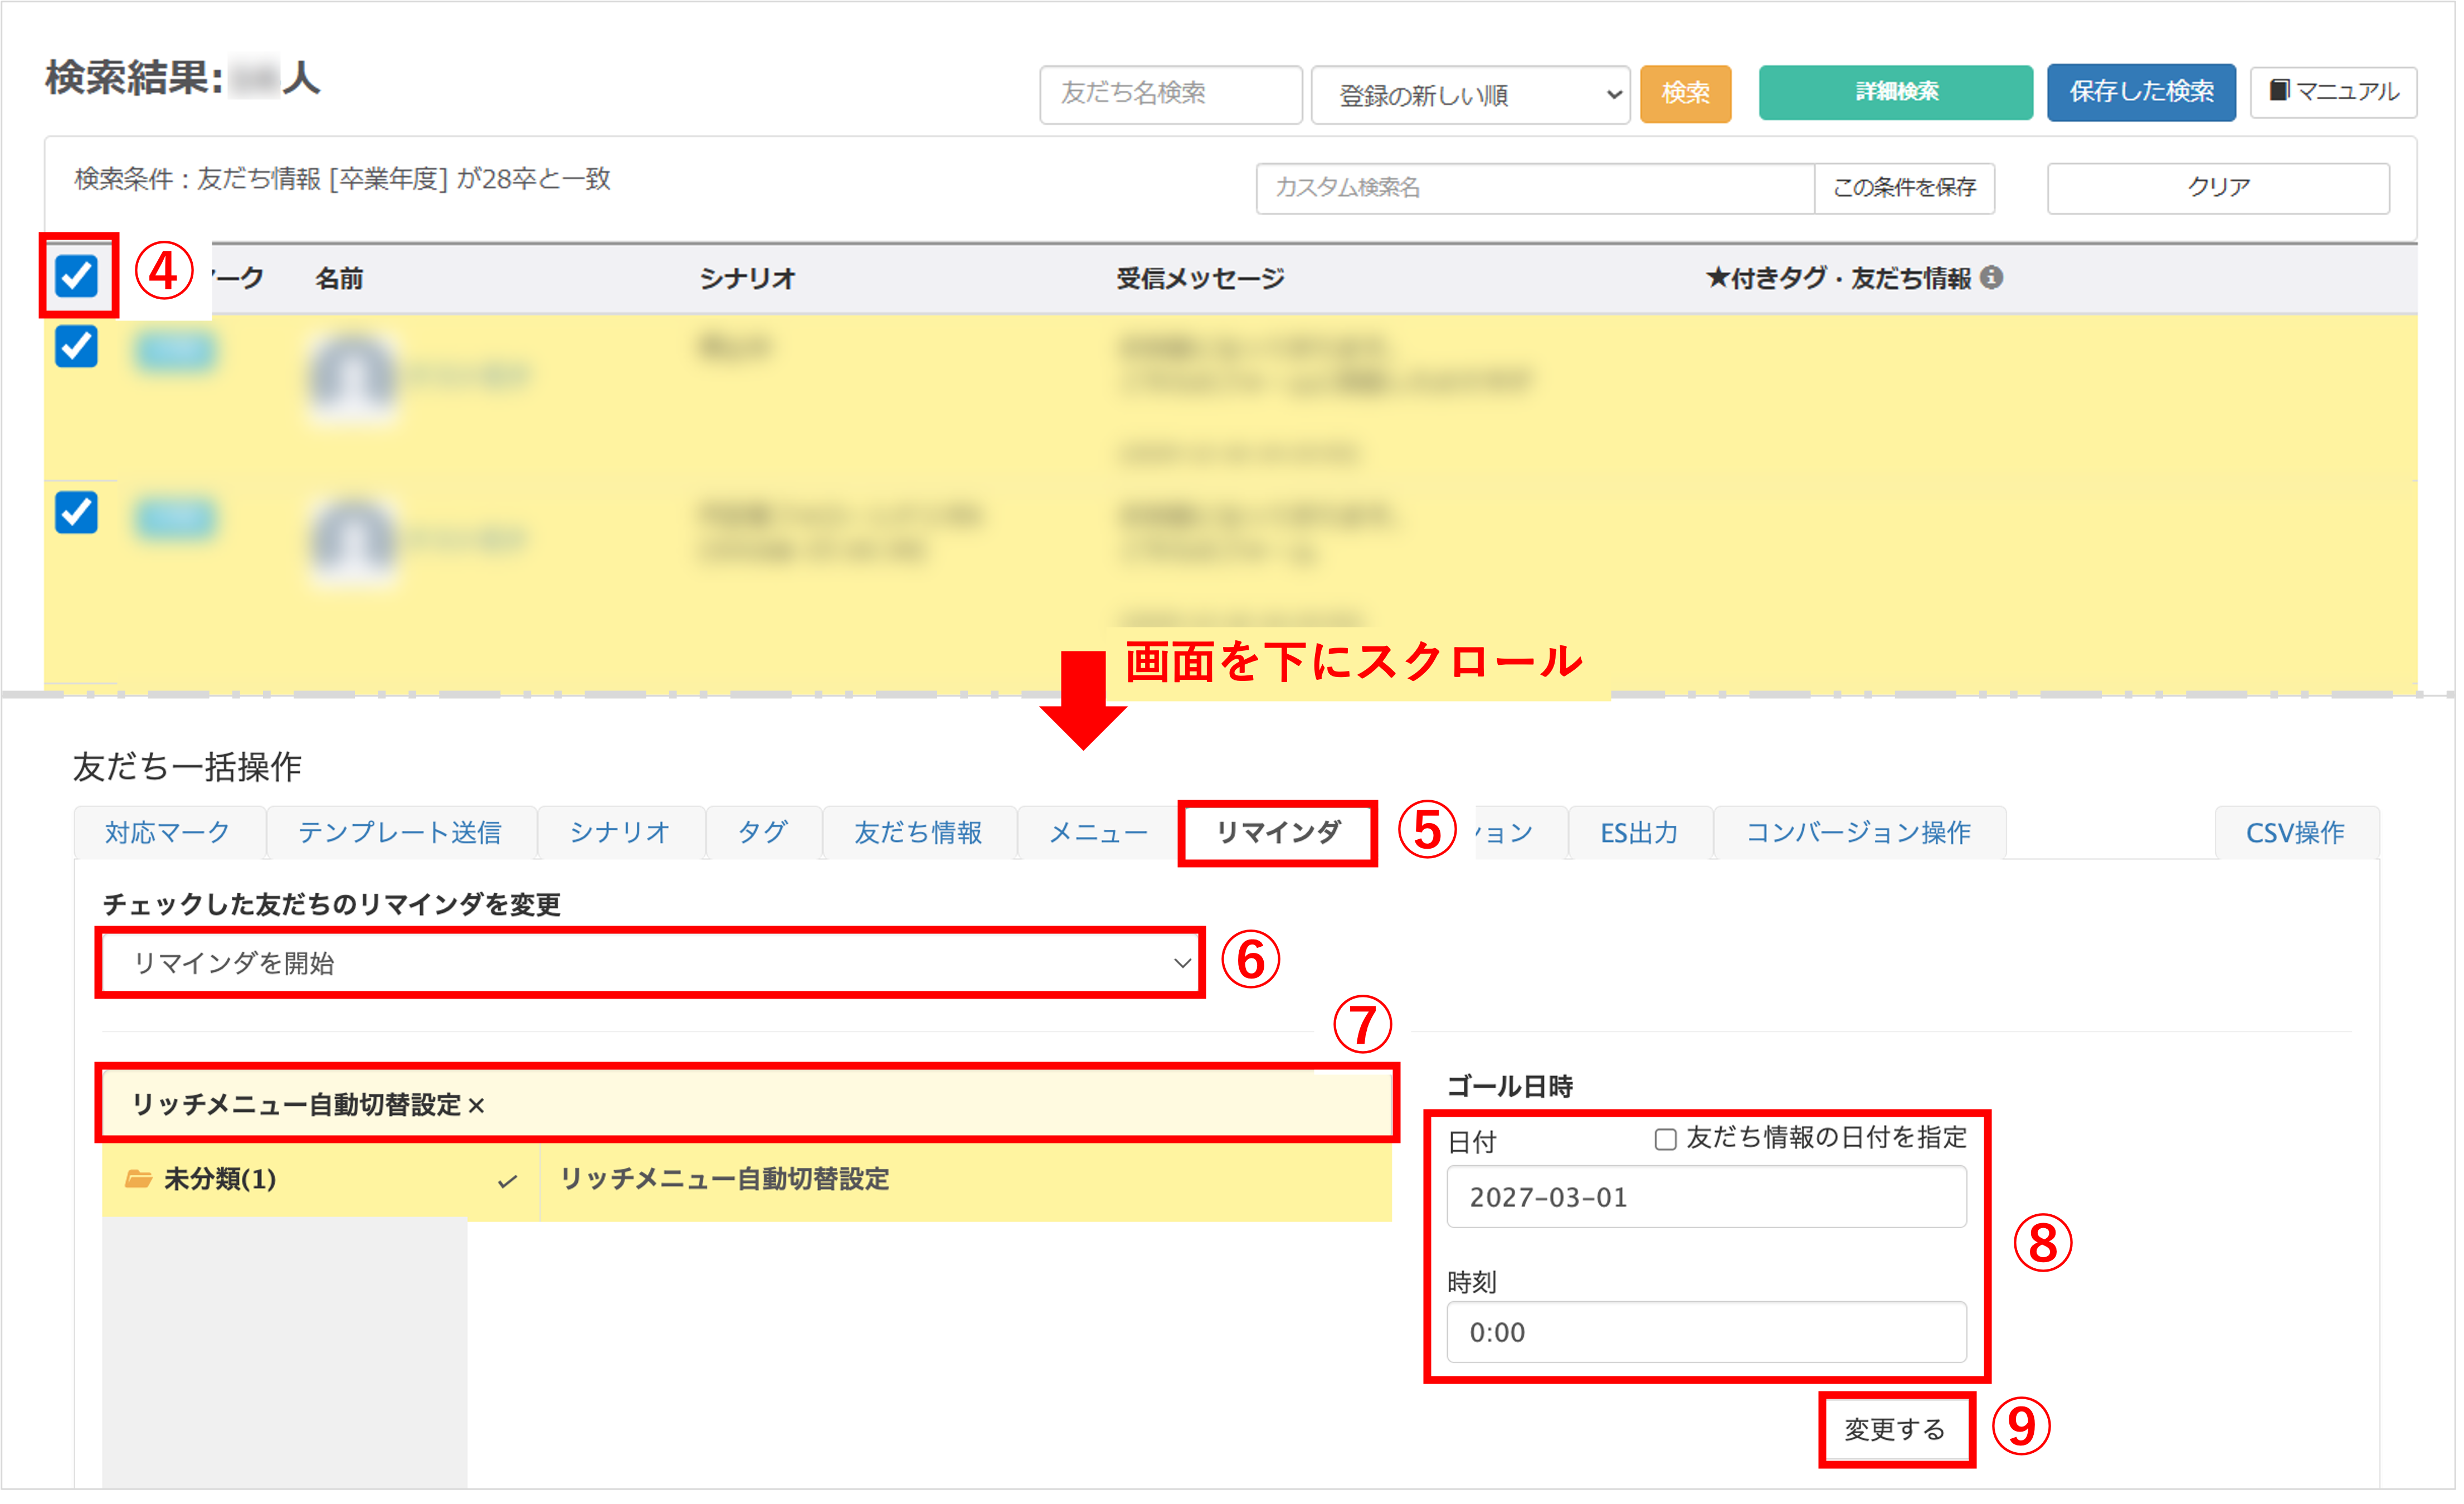Enable 友だち情報の日付を指定 checkbox
This screenshot has height=1504, width=2464.
click(x=1665, y=1139)
